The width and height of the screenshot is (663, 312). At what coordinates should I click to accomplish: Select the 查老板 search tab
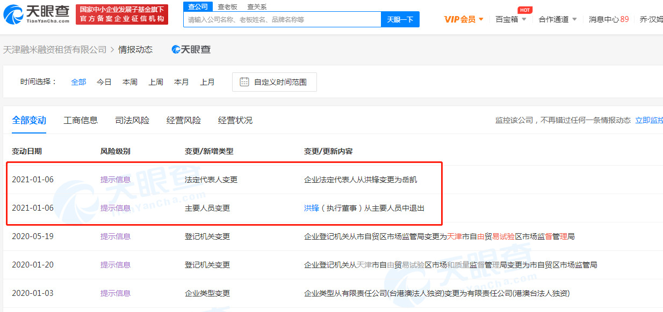tap(227, 6)
